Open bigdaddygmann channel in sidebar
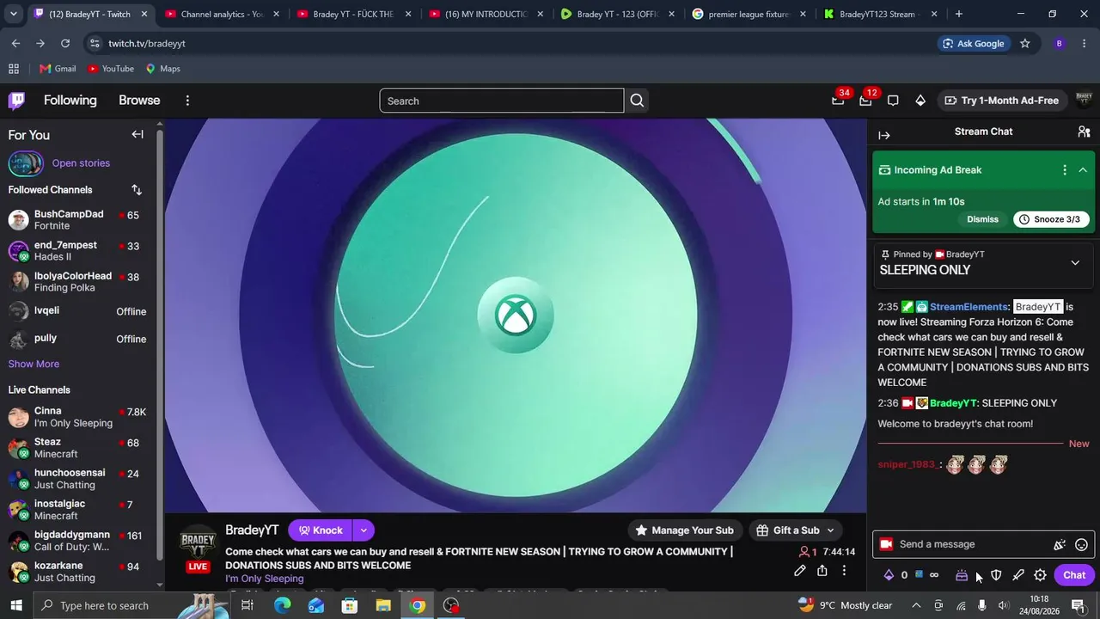This screenshot has width=1100, height=619. 77,541
